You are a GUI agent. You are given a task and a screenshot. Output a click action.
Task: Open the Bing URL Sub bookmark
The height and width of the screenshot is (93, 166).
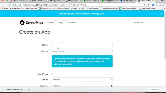click(45, 9)
